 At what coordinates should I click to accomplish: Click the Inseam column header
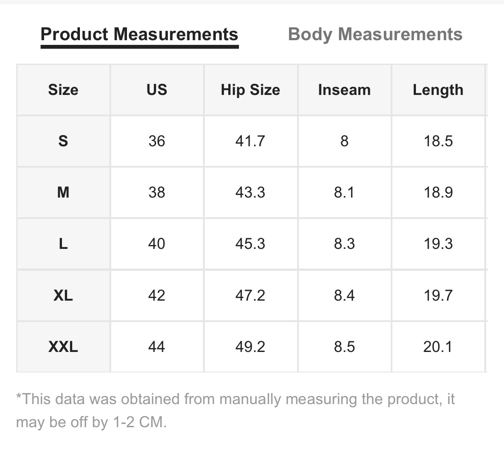(344, 90)
